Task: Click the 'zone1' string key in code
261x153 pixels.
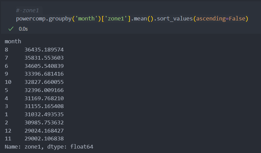Action: tap(116, 18)
